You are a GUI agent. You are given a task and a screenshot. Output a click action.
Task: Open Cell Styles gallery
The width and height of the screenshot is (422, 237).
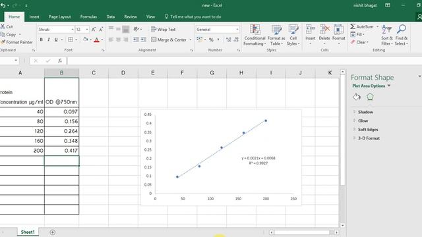[293, 35]
